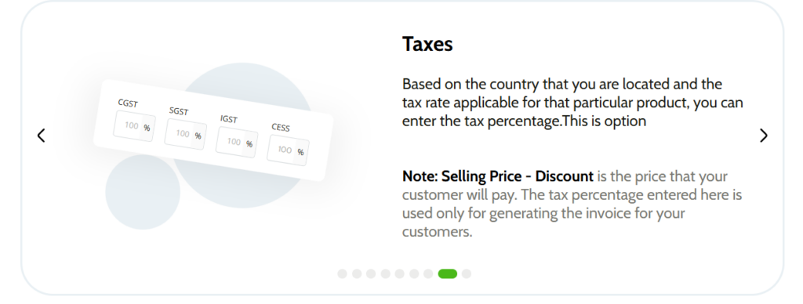Click the CGST percentage input field
Viewport: 803px width, 304px height.
pyautogui.click(x=134, y=126)
